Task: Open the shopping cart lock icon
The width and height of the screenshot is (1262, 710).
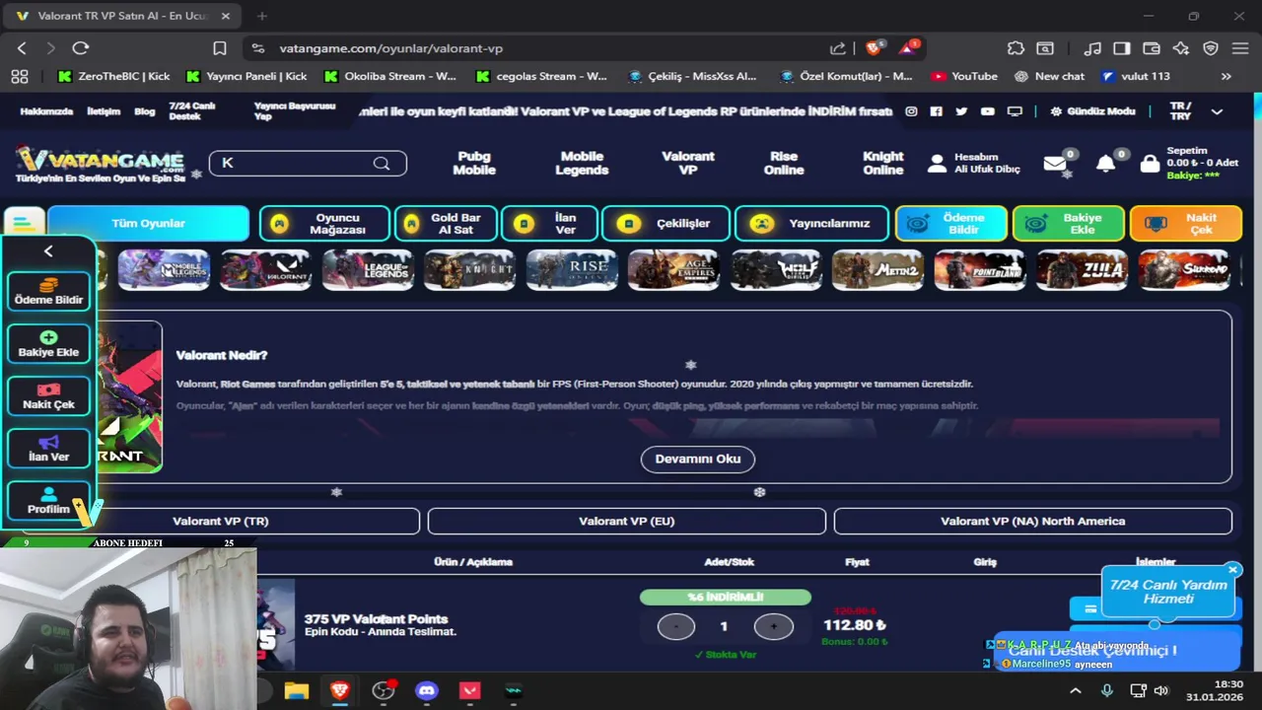Action: pyautogui.click(x=1150, y=164)
